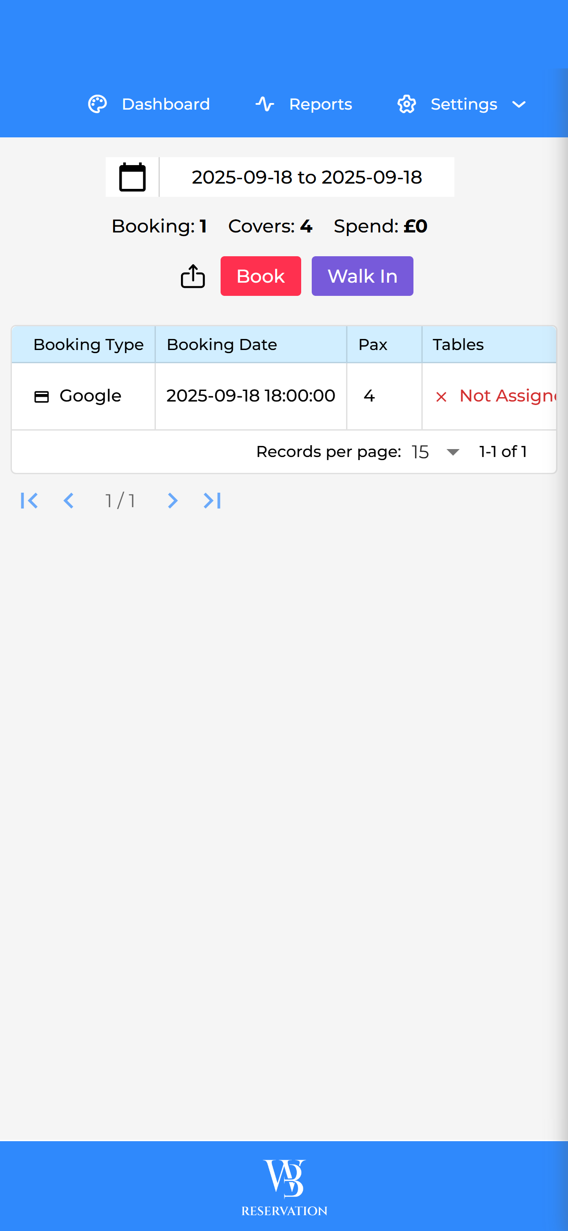Go to first page of bookings
This screenshot has height=1231, width=568.
(29, 500)
